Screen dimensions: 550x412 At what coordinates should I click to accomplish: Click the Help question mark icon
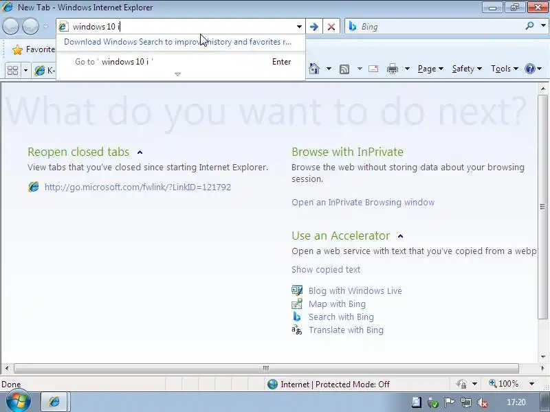(529, 68)
